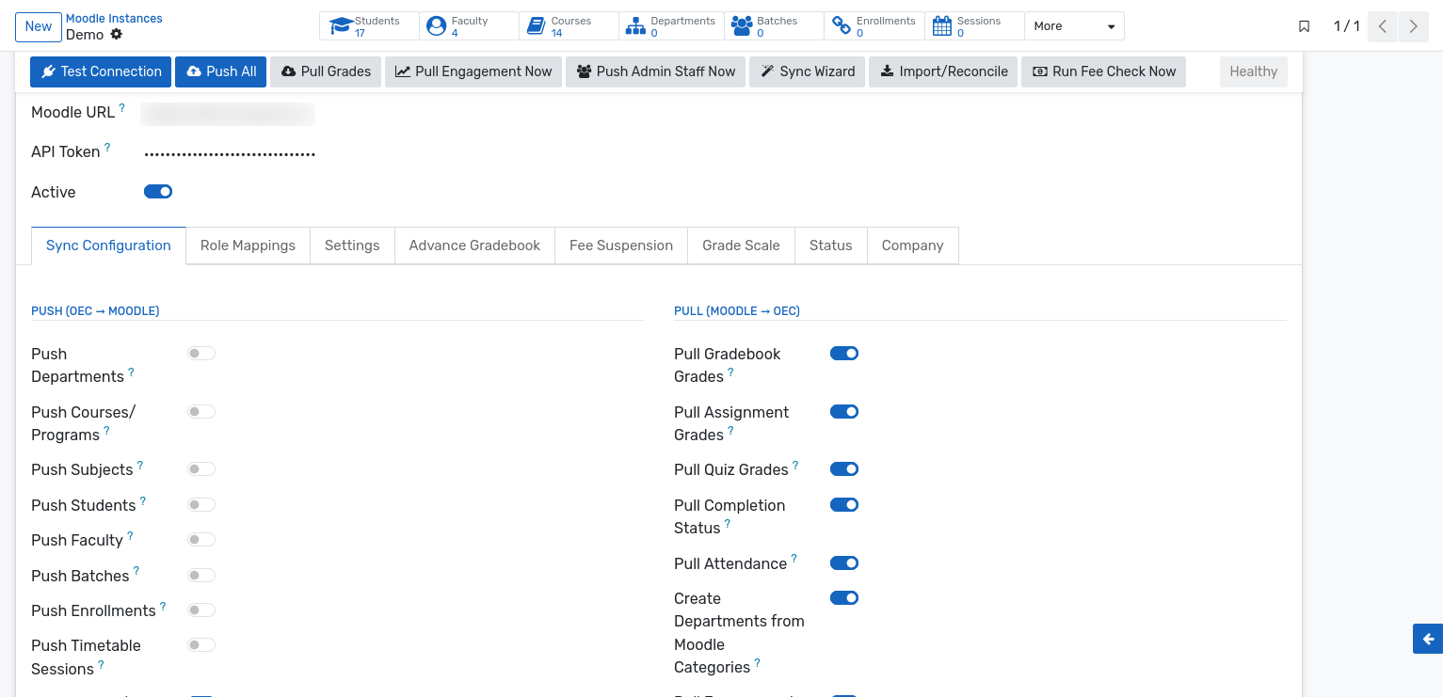
Task: Open the Grade Scale tab
Action: (741, 246)
